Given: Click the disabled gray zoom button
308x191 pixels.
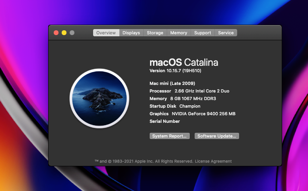Looking at the screenshot, I should tap(72, 33).
